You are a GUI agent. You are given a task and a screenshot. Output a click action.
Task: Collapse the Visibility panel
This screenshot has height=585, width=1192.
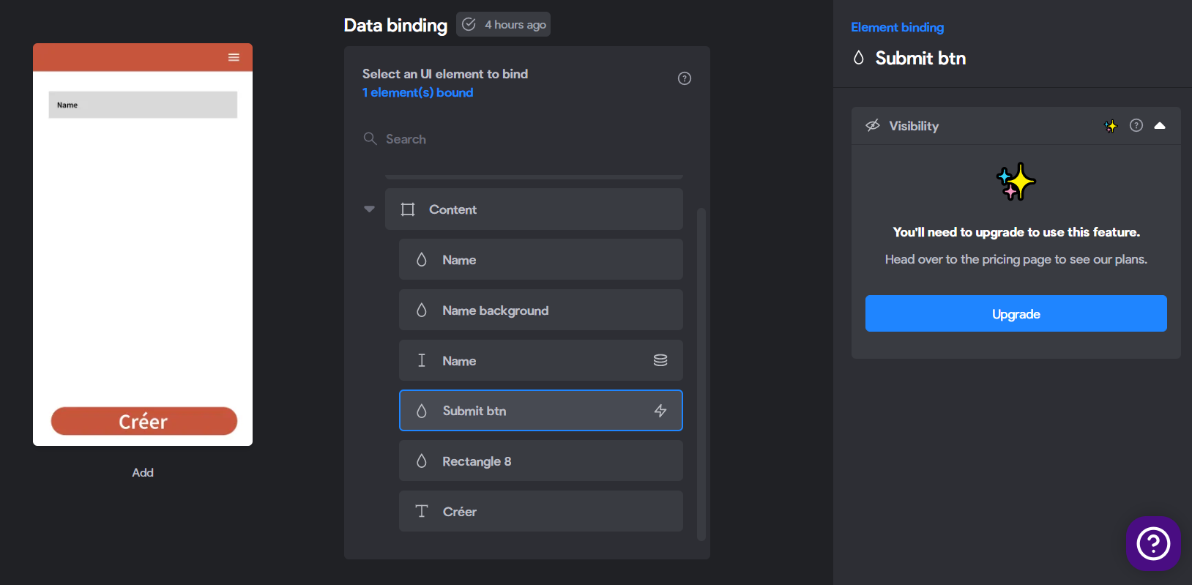pos(1160,125)
